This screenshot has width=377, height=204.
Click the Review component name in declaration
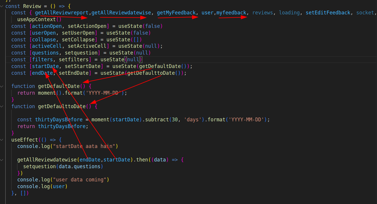33,6
